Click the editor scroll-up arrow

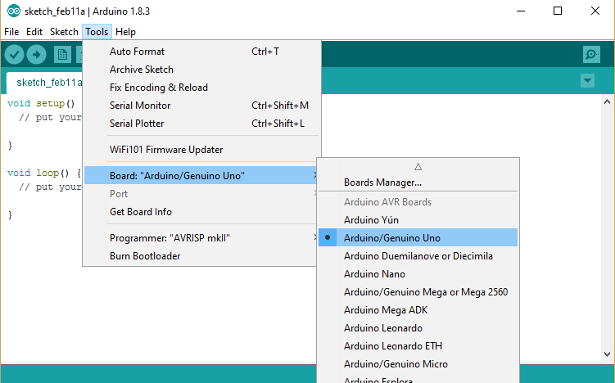pos(607,102)
